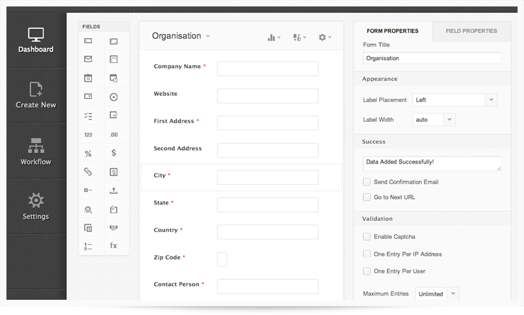This screenshot has height=315, width=524.
Task: Add a Radio button field
Action: [x=114, y=97]
